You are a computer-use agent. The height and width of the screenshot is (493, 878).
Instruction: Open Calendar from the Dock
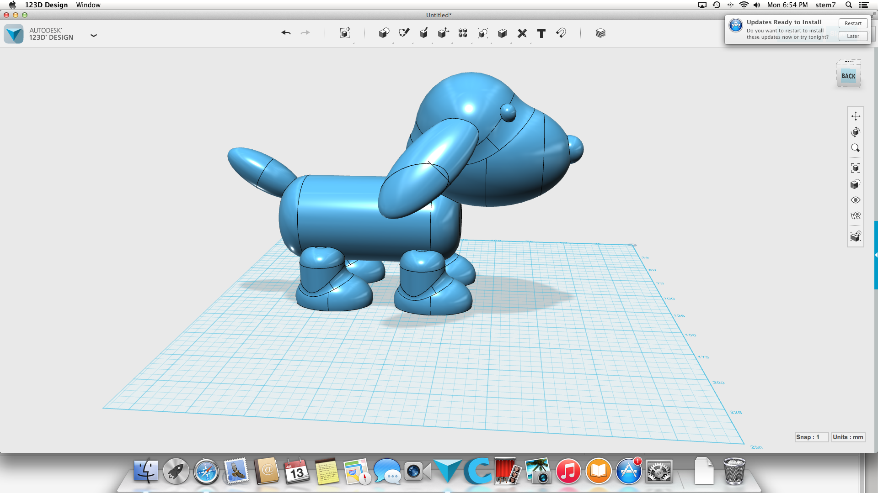click(x=297, y=471)
